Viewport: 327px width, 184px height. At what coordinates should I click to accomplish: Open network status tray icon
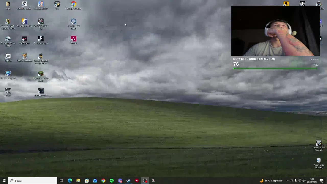coord(300,181)
